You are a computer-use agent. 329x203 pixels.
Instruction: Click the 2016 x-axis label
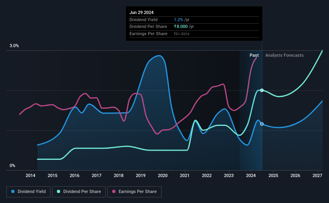[x=75, y=175]
